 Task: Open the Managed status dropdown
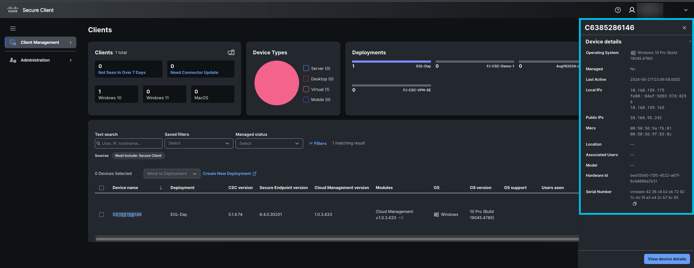click(269, 143)
